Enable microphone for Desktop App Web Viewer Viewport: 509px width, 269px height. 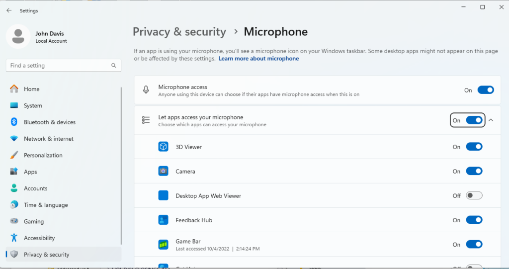pos(474,195)
